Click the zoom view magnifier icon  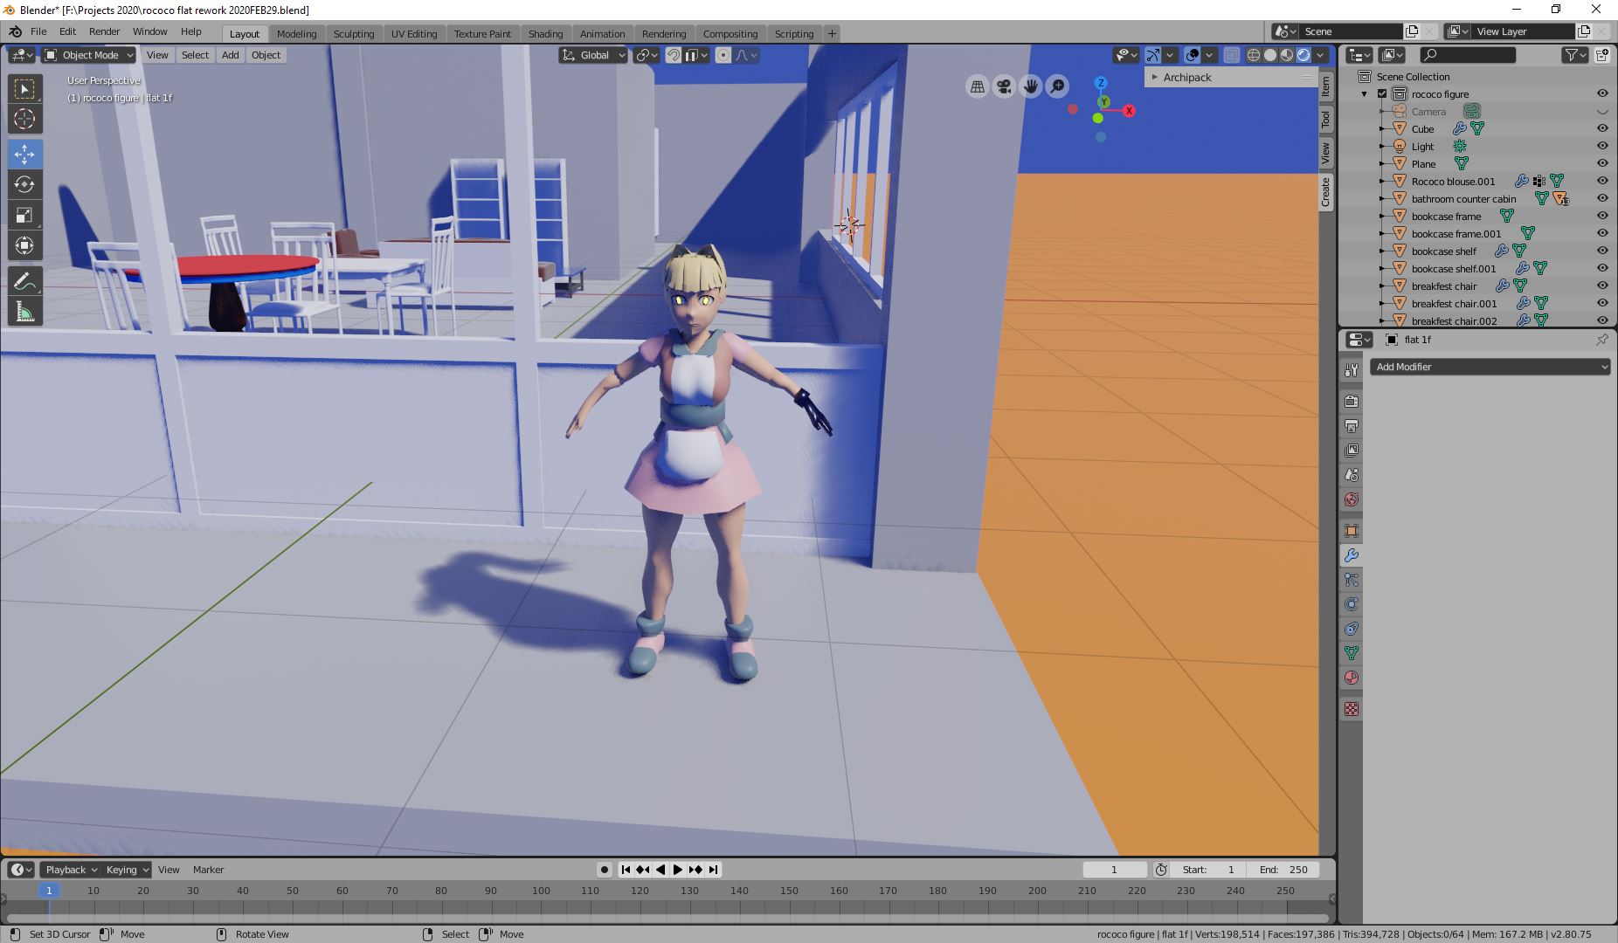[1057, 86]
